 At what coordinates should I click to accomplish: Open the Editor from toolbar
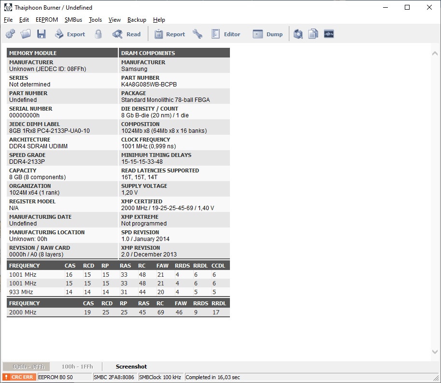(x=226, y=34)
